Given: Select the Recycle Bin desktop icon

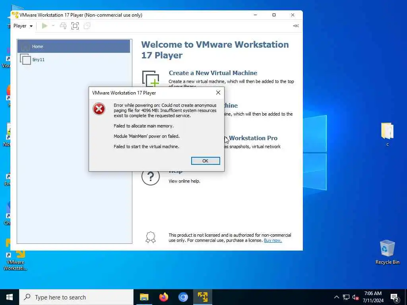Looking at the screenshot, I should [387, 252].
